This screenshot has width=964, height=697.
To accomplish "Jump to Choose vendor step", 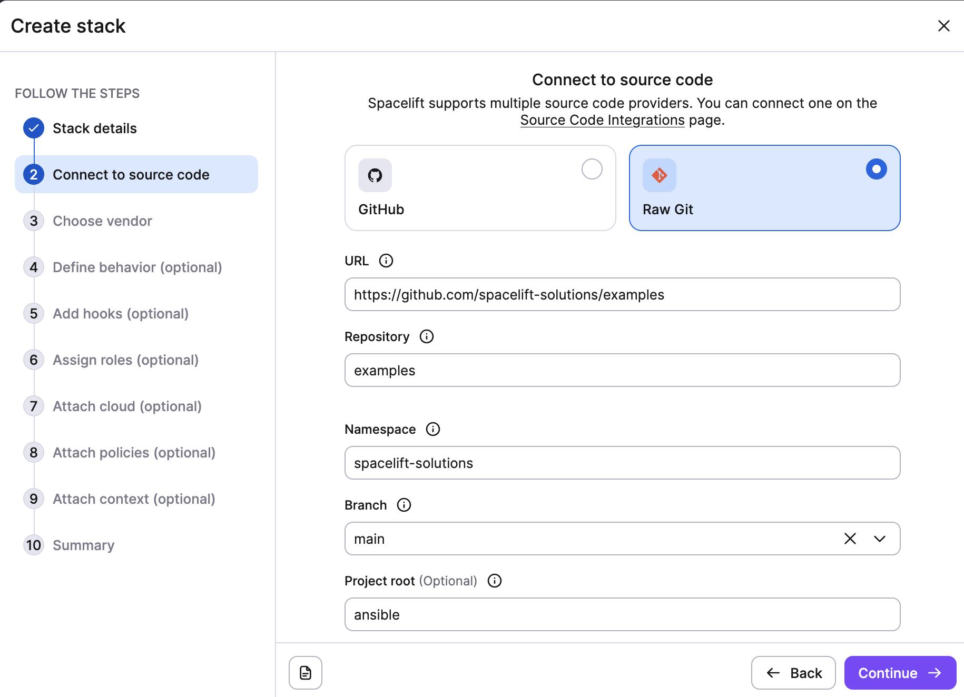I will click(x=102, y=221).
